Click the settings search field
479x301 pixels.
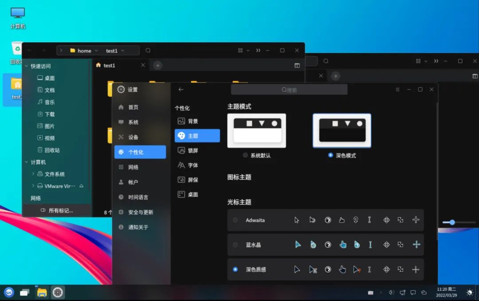289,90
